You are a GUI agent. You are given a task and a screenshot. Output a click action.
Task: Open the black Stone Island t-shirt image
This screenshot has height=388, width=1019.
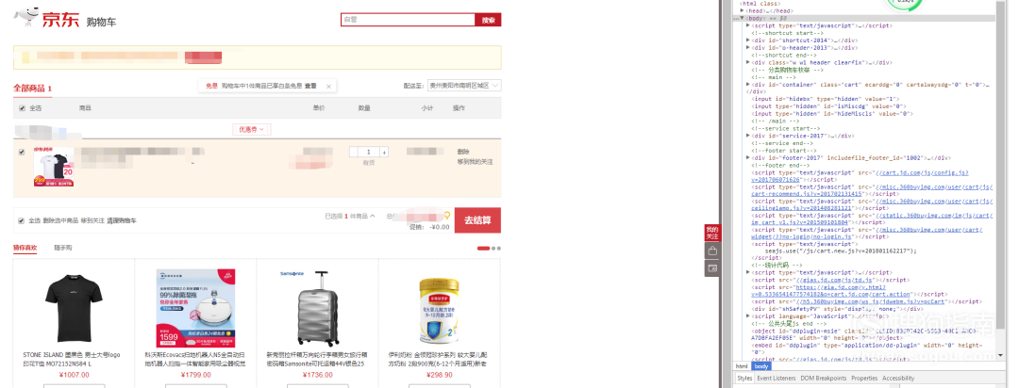click(x=74, y=308)
